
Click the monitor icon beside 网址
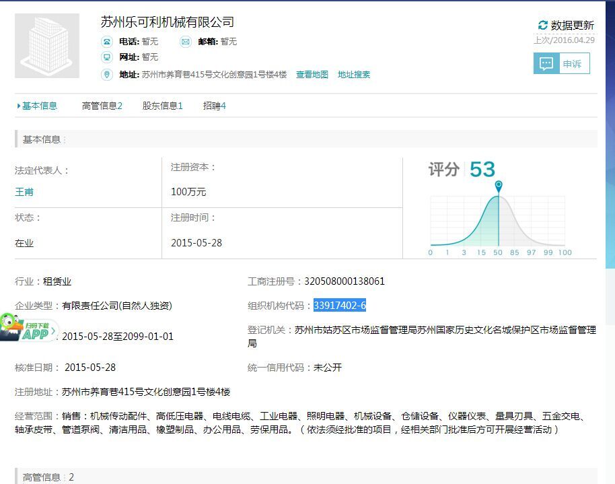107,57
